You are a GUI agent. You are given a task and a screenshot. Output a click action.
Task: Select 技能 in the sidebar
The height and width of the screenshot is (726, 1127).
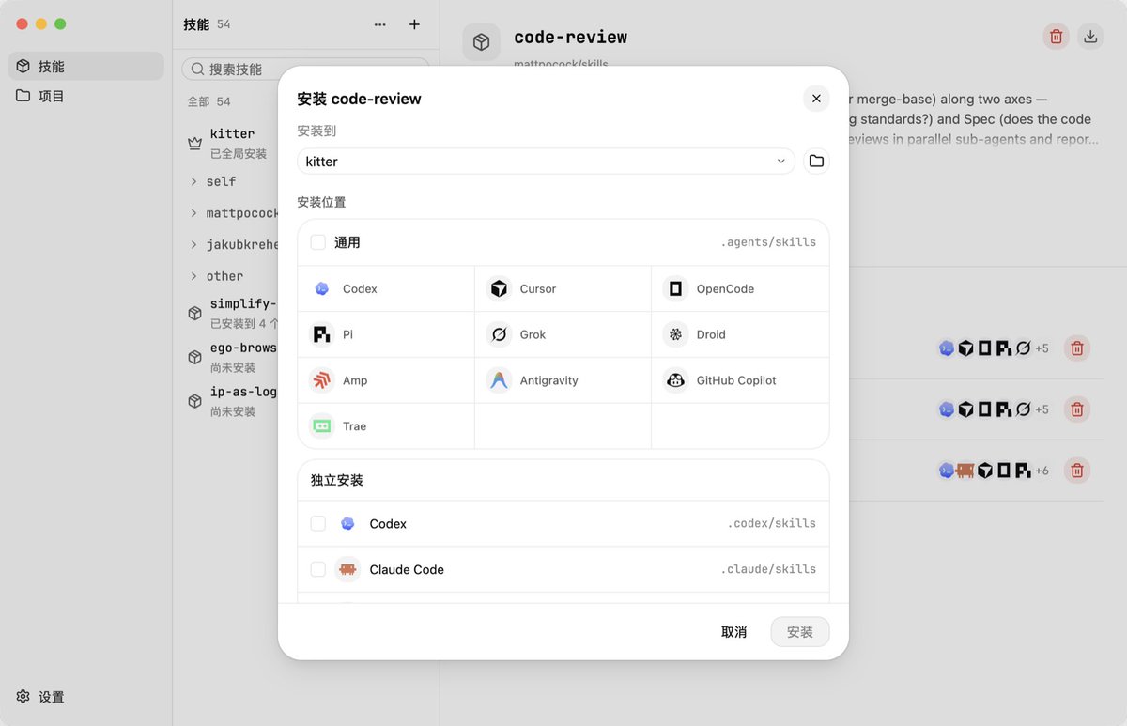click(86, 66)
